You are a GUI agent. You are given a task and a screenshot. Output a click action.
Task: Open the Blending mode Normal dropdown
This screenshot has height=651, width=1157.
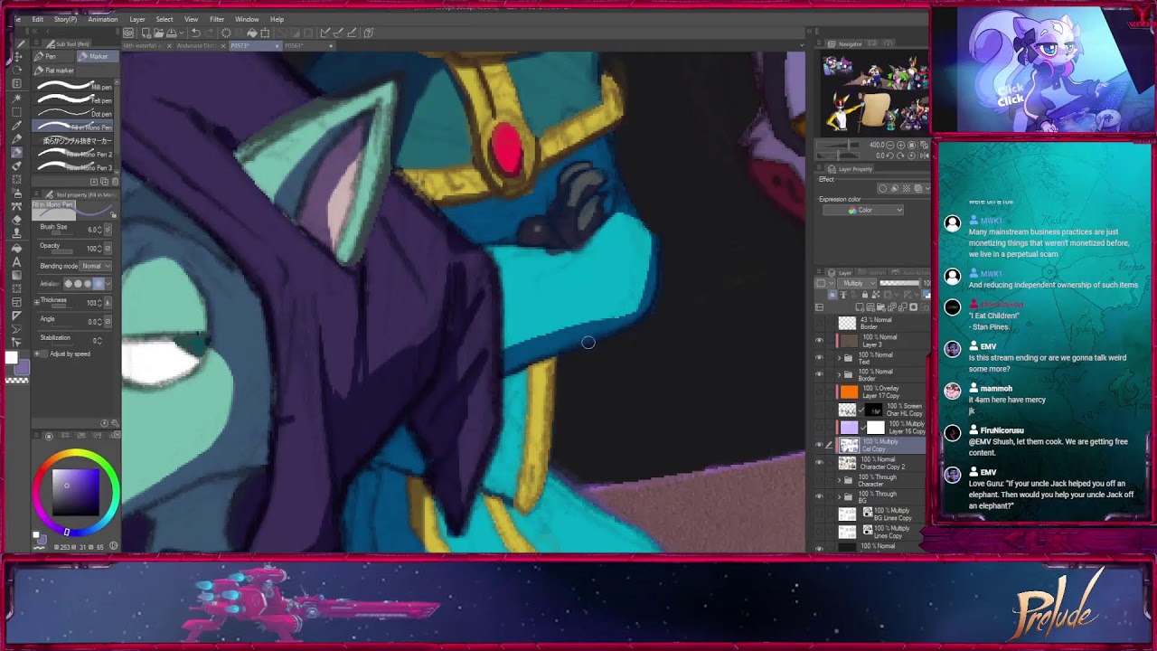click(x=95, y=266)
